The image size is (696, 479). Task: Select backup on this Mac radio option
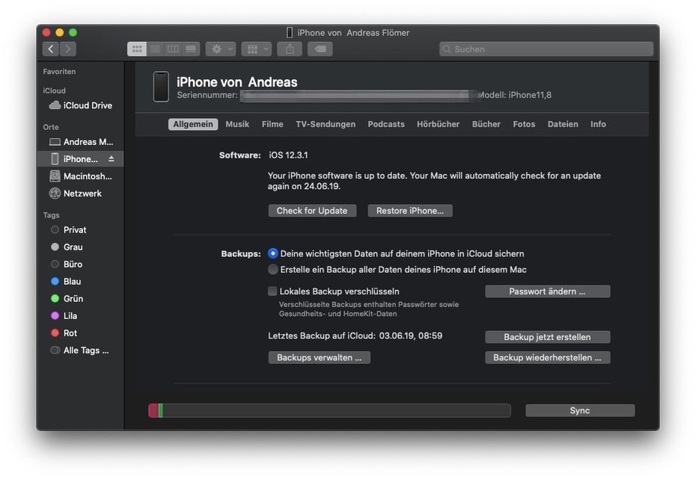click(x=273, y=270)
